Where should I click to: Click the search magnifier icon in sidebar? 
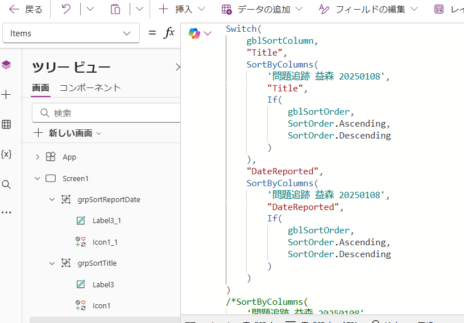click(6, 184)
